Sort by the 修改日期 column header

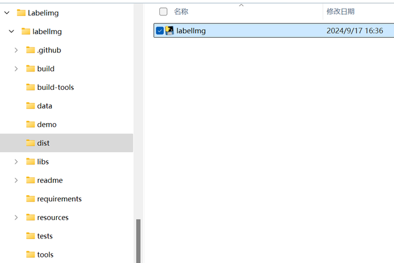340,12
